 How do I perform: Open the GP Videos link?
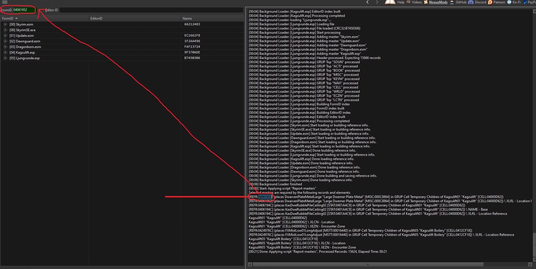point(414,2)
